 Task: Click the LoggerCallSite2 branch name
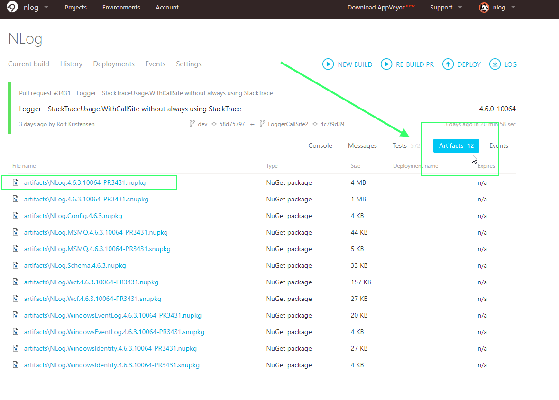pos(288,124)
